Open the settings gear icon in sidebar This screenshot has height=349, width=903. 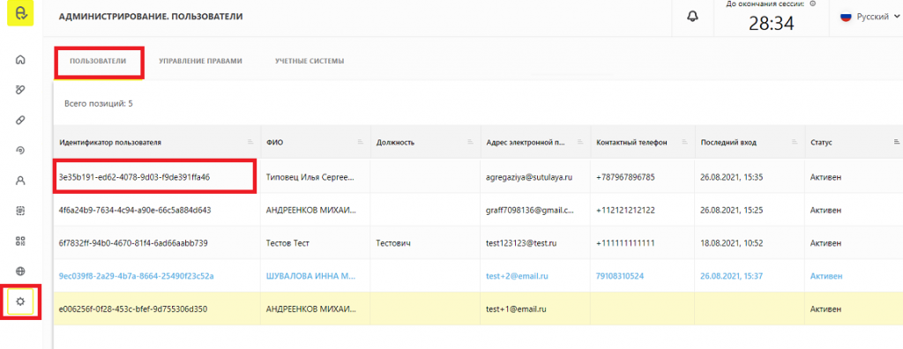click(21, 301)
